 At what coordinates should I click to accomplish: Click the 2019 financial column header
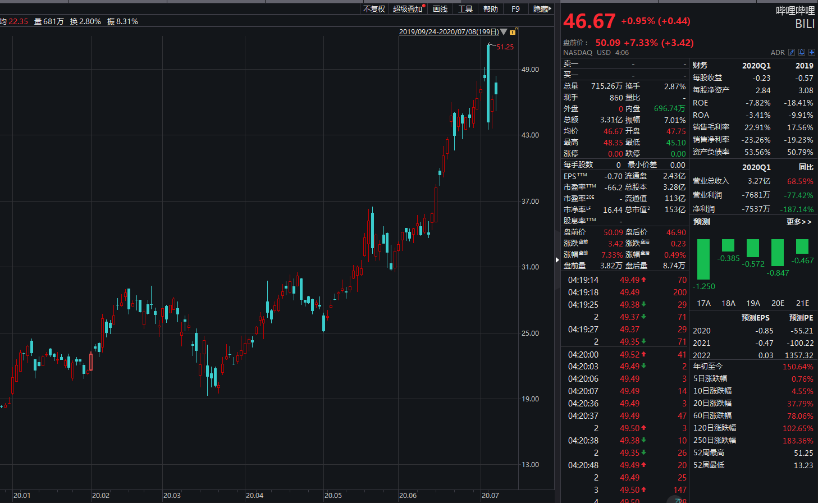805,66
